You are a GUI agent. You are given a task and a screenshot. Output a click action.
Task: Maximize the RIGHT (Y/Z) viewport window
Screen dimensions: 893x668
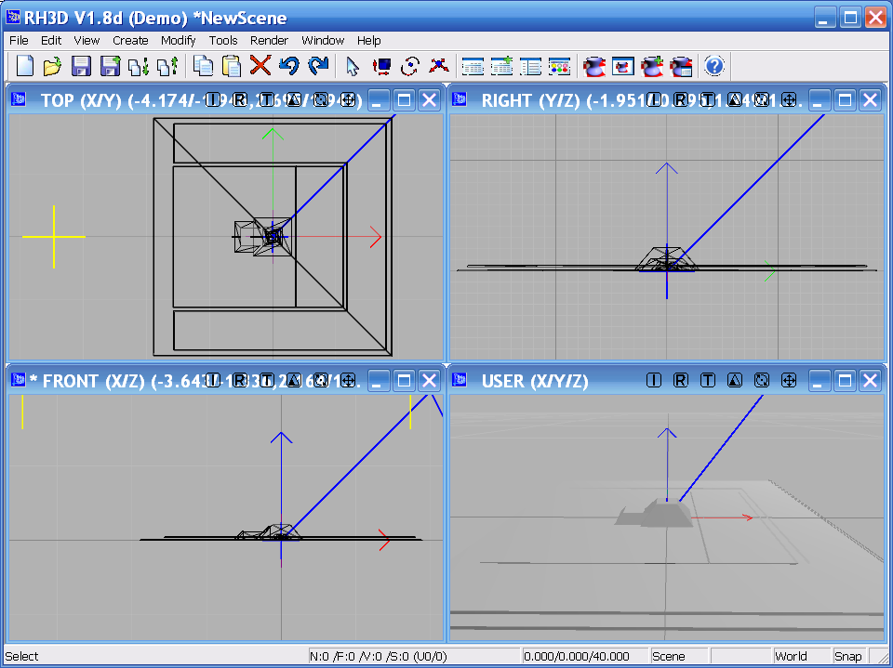845,100
